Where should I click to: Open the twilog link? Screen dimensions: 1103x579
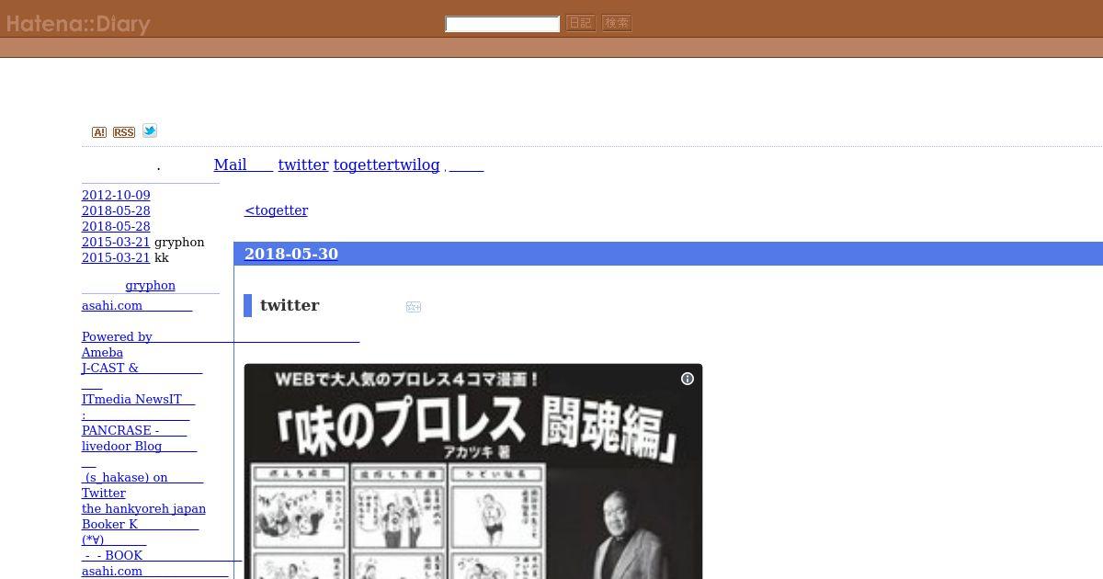(x=417, y=165)
